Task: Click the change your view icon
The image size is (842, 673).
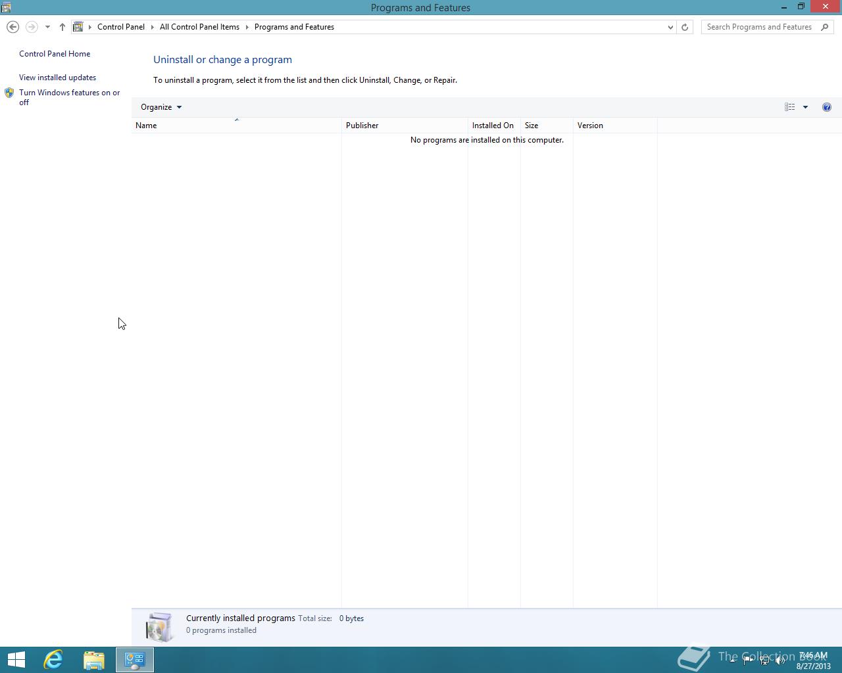Action: point(789,107)
